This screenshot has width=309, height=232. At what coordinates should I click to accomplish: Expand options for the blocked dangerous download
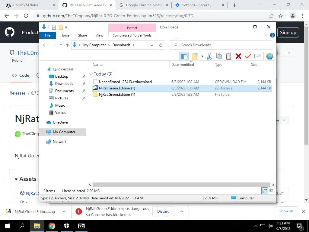pyautogui.click(x=181, y=211)
